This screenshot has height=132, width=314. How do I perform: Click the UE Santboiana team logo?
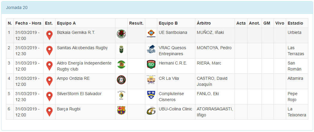tap(151, 34)
